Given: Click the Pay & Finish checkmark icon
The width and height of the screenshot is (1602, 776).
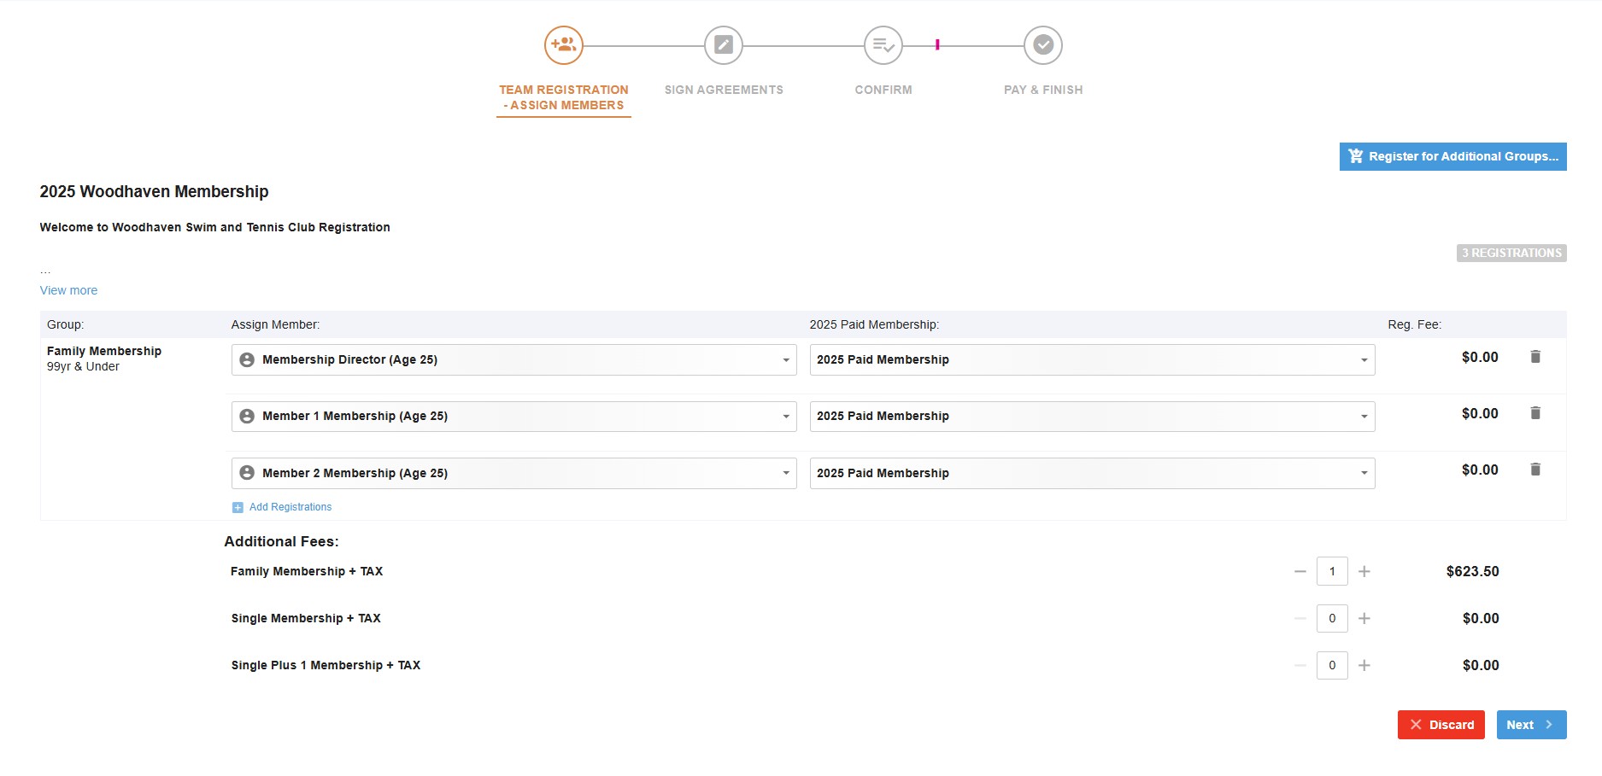Looking at the screenshot, I should [1042, 45].
